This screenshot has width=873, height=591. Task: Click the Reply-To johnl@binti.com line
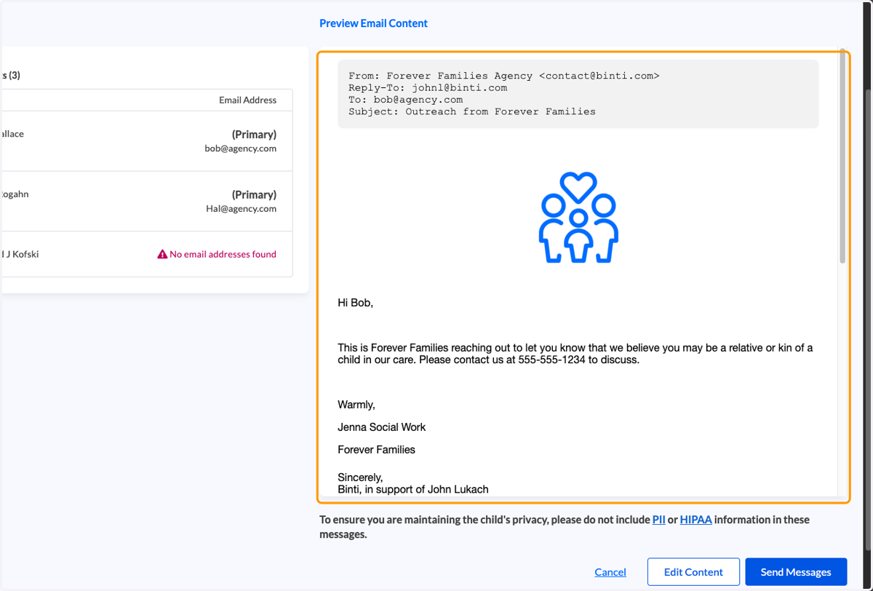pyautogui.click(x=428, y=87)
